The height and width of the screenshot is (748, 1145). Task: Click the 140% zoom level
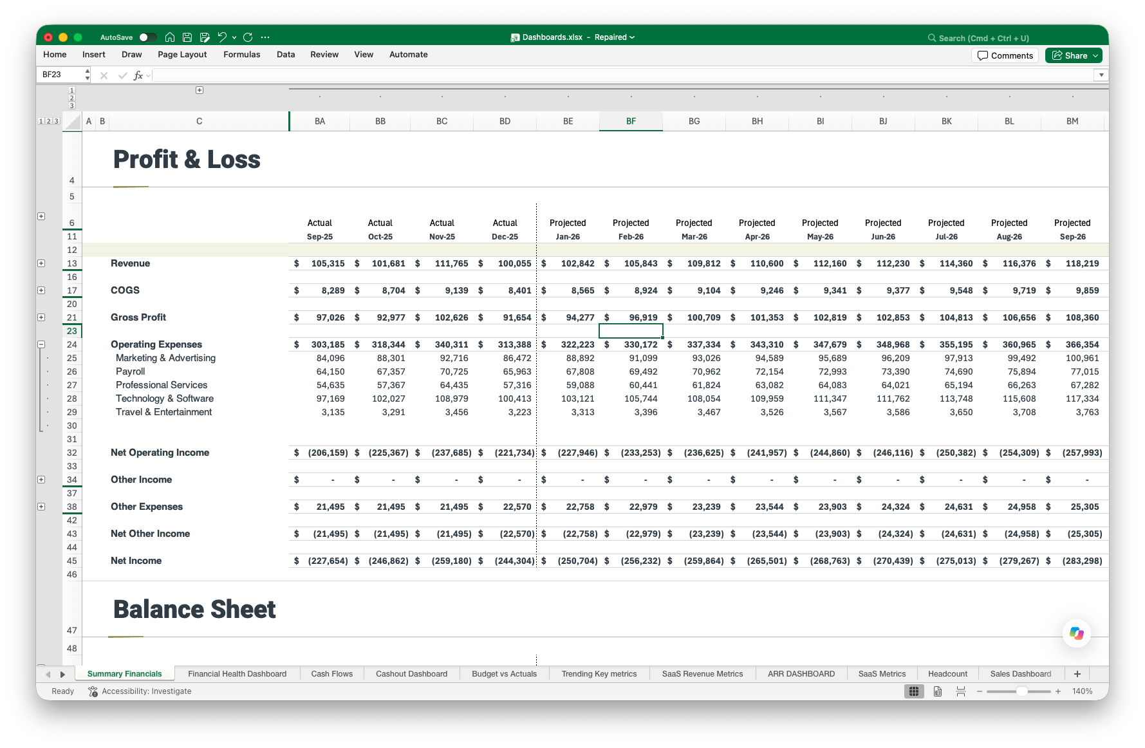(1082, 691)
